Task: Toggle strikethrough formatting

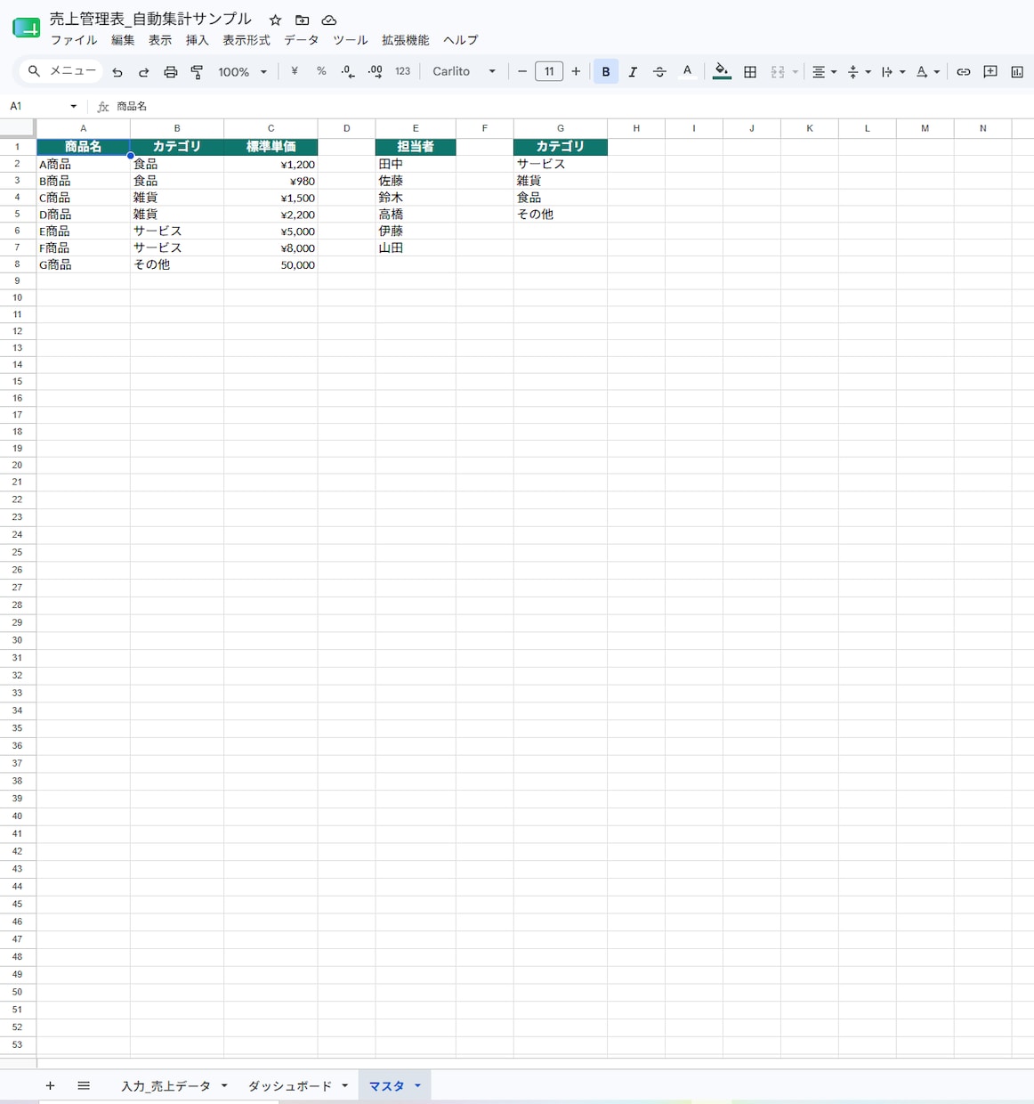Action: [659, 71]
